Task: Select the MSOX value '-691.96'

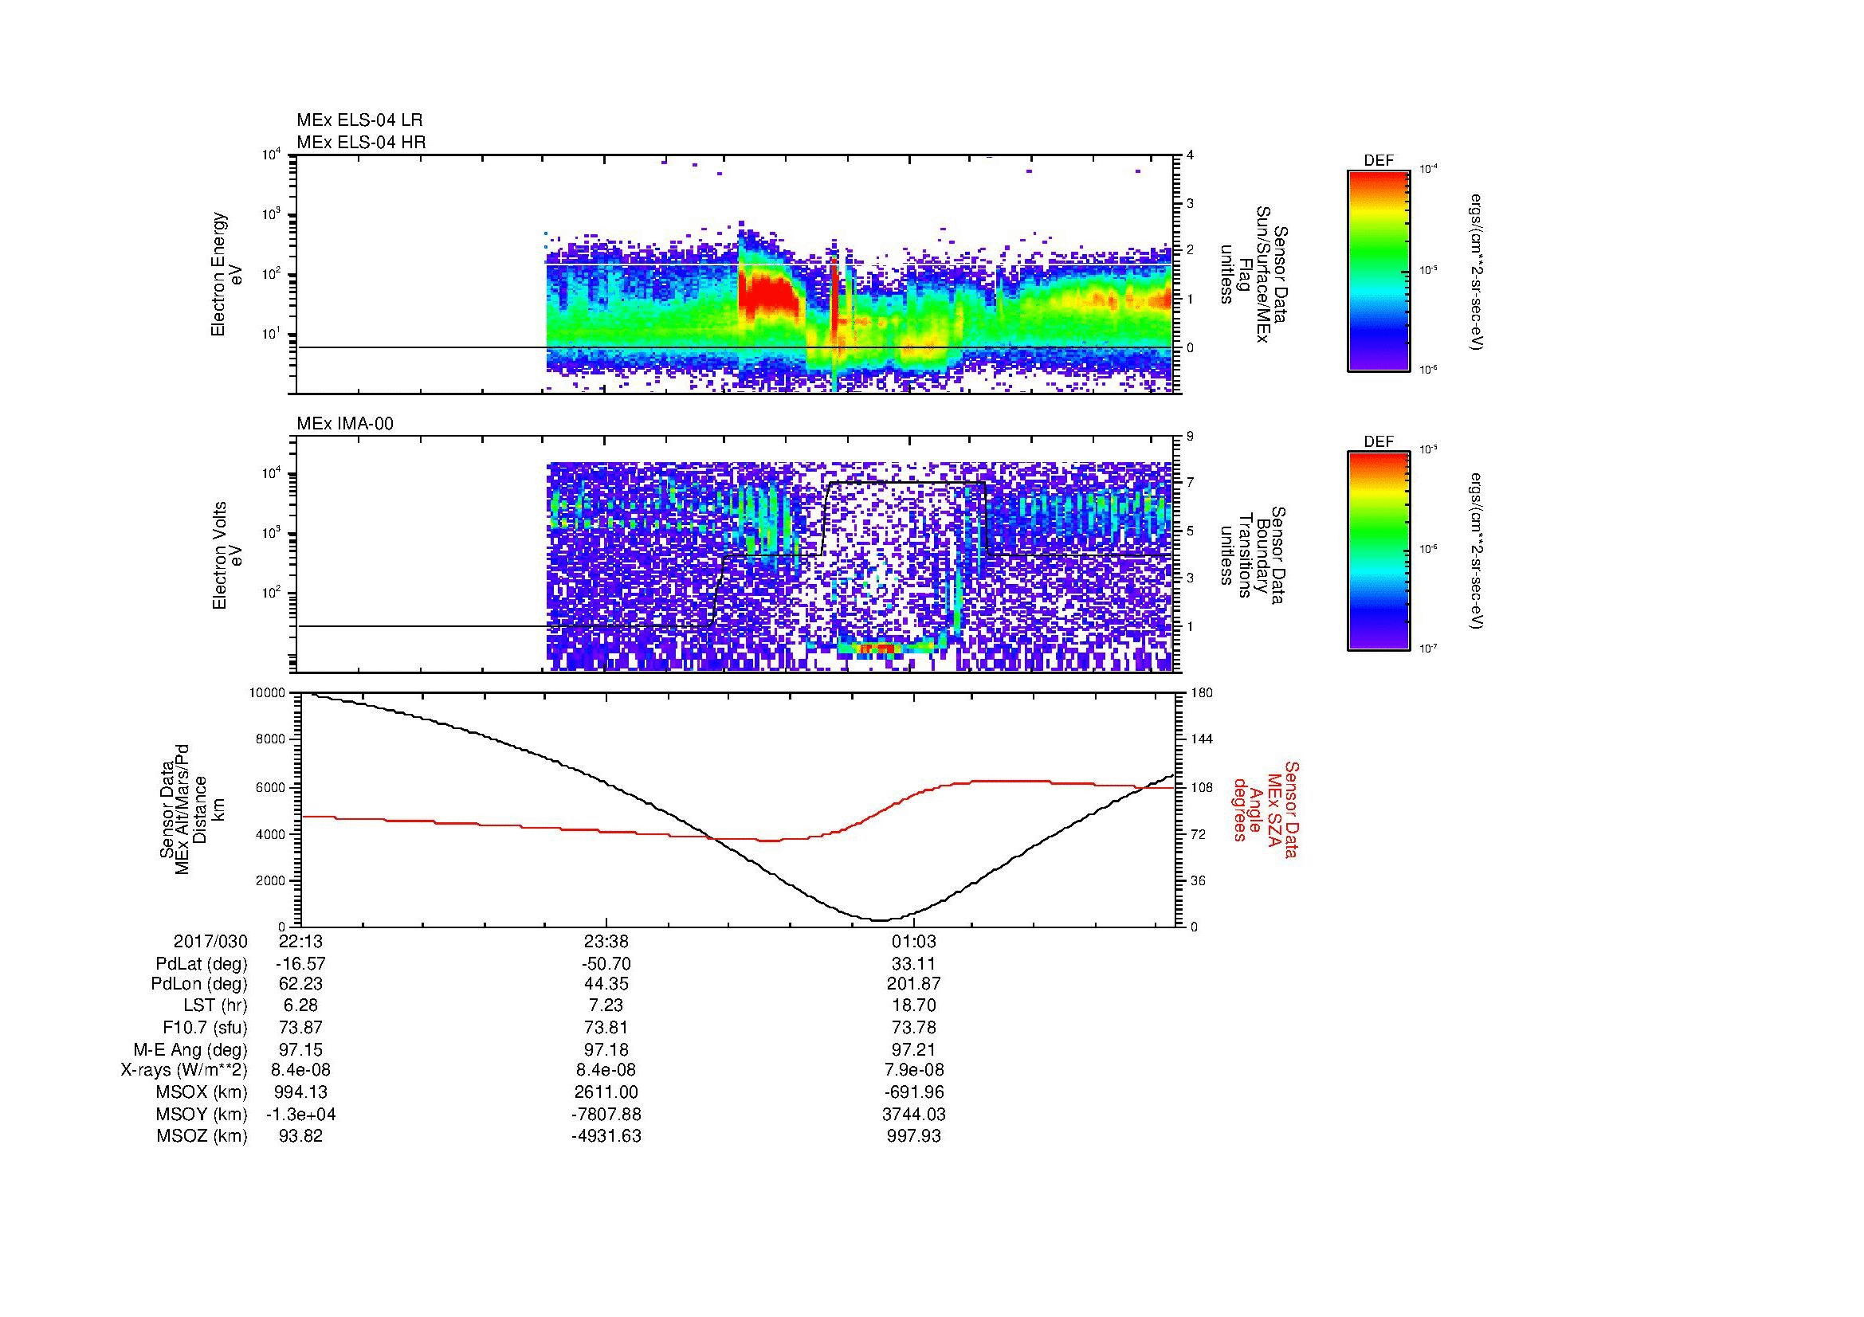Action: click(914, 1092)
